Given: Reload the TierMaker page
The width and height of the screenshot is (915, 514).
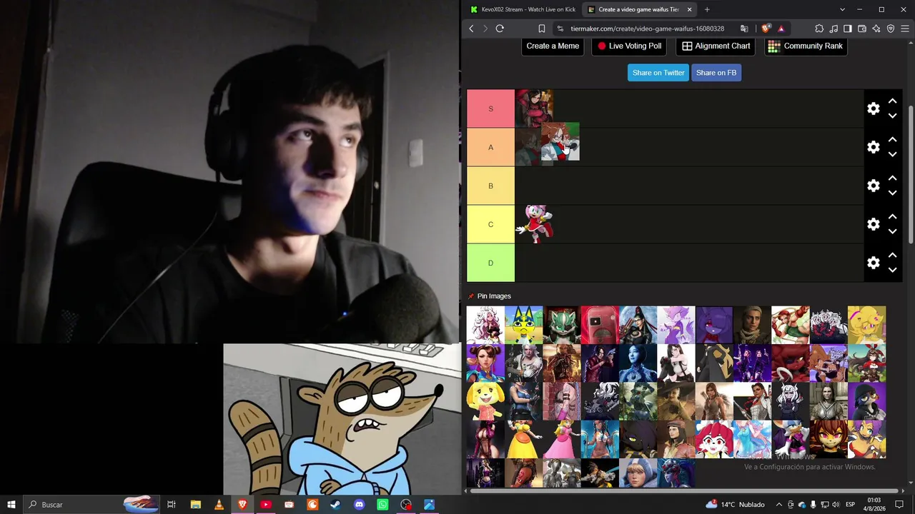Looking at the screenshot, I should click(x=500, y=29).
